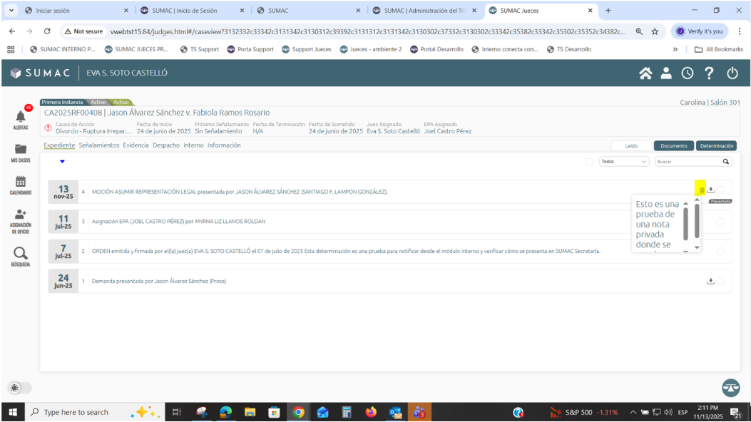Click the Búsqueda magnifier icon in sidebar
The height and width of the screenshot is (422, 751).
(21, 253)
